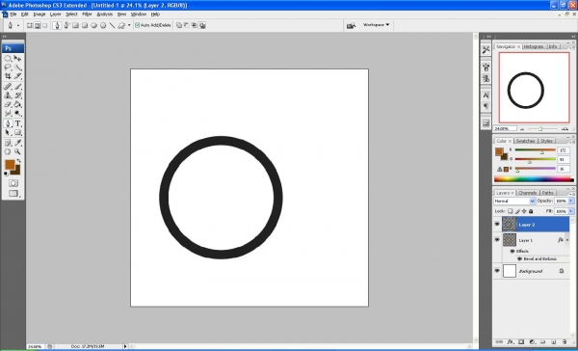Select the Move tool
This screenshot has height=351, width=578.
17,58
